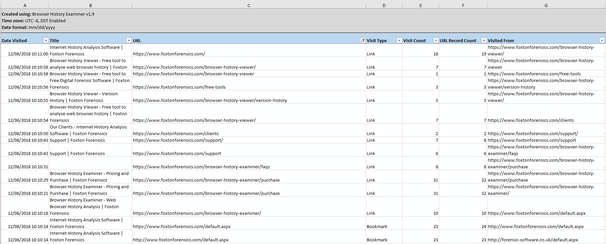Select title 'Free Digital Forensic Software | Foxton Forensics'

pyautogui.click(x=91, y=84)
